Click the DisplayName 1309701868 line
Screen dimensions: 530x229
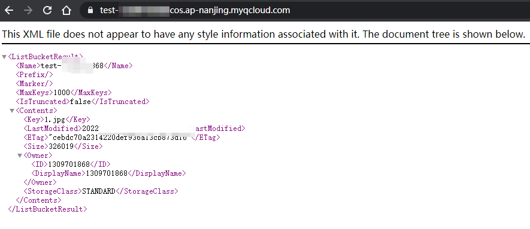coord(108,173)
